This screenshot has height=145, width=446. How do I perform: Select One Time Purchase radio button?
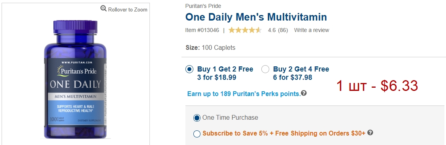(x=197, y=118)
